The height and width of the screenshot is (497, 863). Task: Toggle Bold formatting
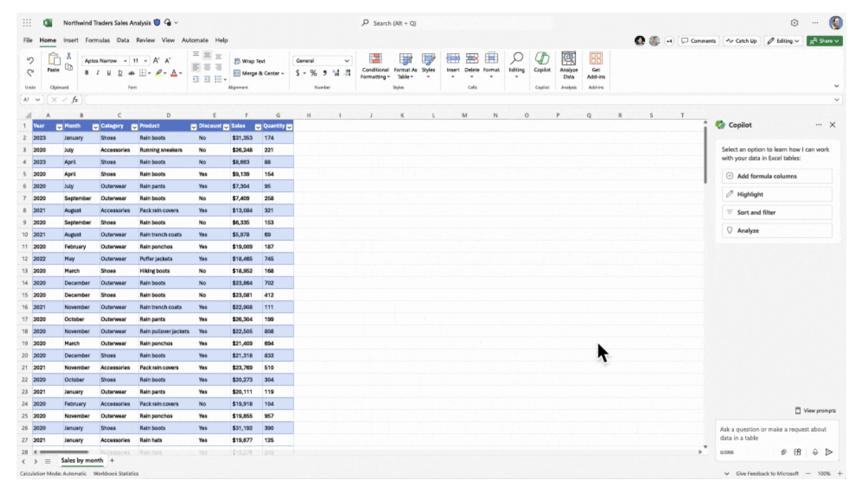point(87,73)
